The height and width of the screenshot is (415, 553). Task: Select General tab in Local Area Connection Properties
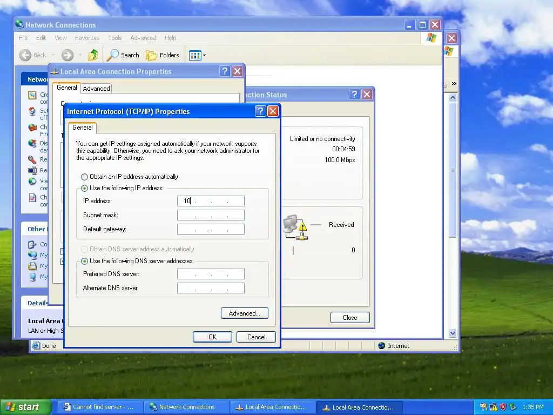[x=66, y=88]
